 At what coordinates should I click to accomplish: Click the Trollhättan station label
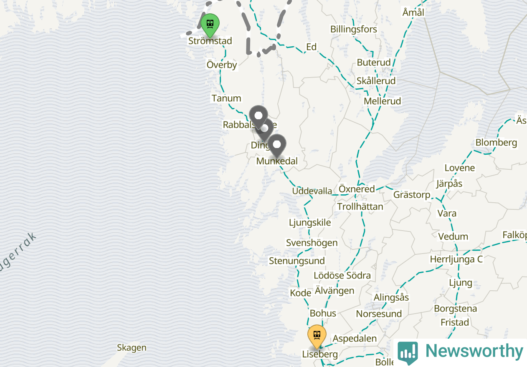point(360,206)
